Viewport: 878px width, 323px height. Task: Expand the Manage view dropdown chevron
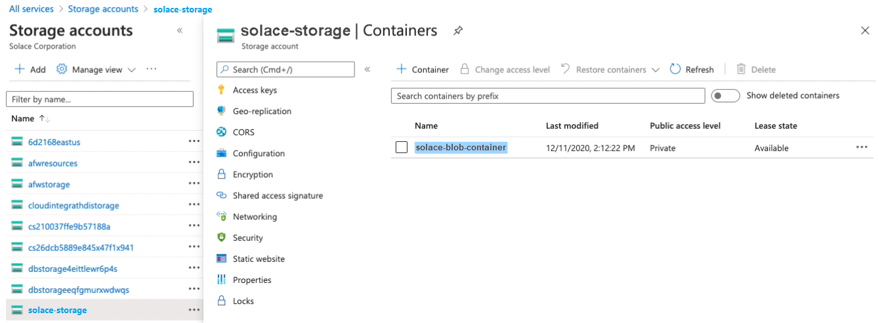click(x=131, y=70)
